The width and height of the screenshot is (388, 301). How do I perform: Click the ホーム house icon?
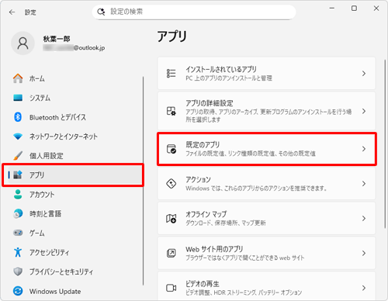click(x=18, y=78)
